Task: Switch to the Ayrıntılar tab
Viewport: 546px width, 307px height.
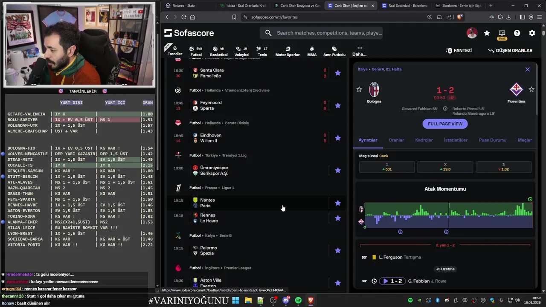Action: tap(368, 140)
